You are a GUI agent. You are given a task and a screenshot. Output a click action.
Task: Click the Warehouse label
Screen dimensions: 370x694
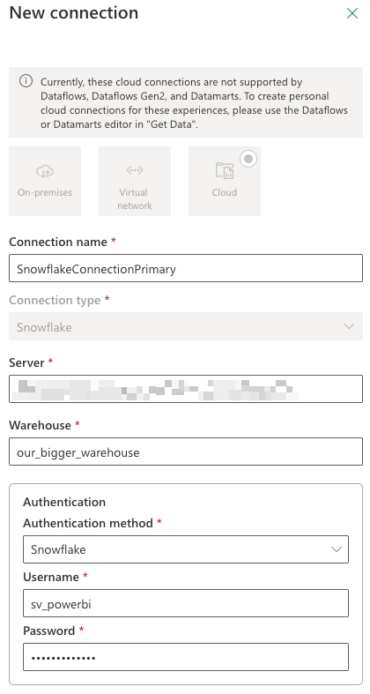tap(40, 425)
